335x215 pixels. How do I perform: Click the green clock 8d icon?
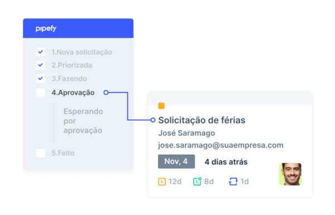(197, 181)
